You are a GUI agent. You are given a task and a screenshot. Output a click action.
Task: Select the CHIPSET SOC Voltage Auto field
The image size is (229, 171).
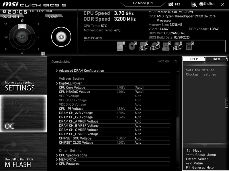point(138,138)
